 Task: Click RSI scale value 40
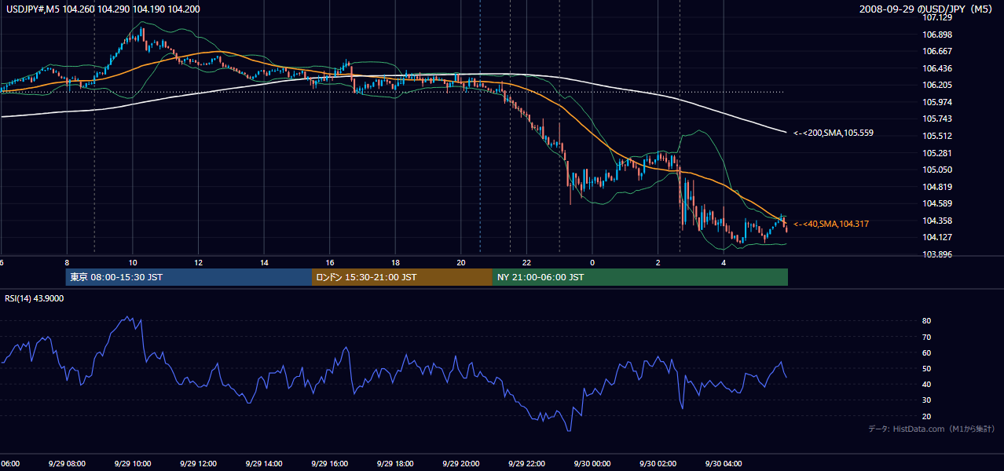coord(927,384)
